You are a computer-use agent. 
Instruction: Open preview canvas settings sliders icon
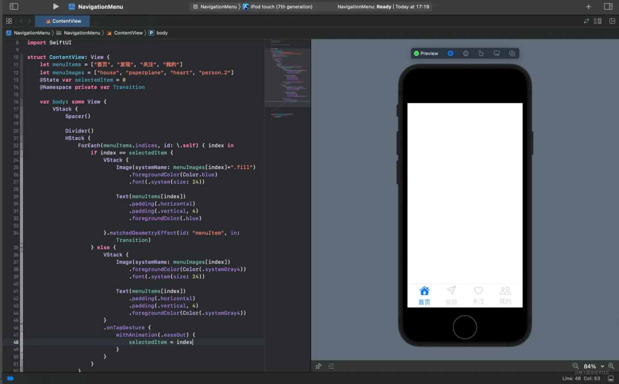point(331,366)
